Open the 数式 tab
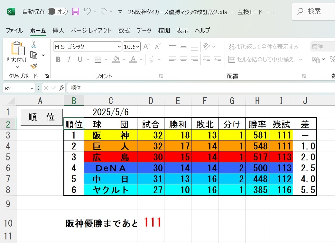The height and width of the screenshot is (243, 335). pyautogui.click(x=124, y=31)
